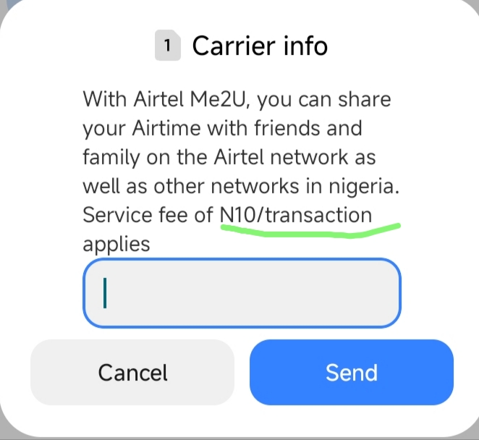Click the blinking text cursor in the field
Screen dimensions: 479x440
[x=105, y=293]
